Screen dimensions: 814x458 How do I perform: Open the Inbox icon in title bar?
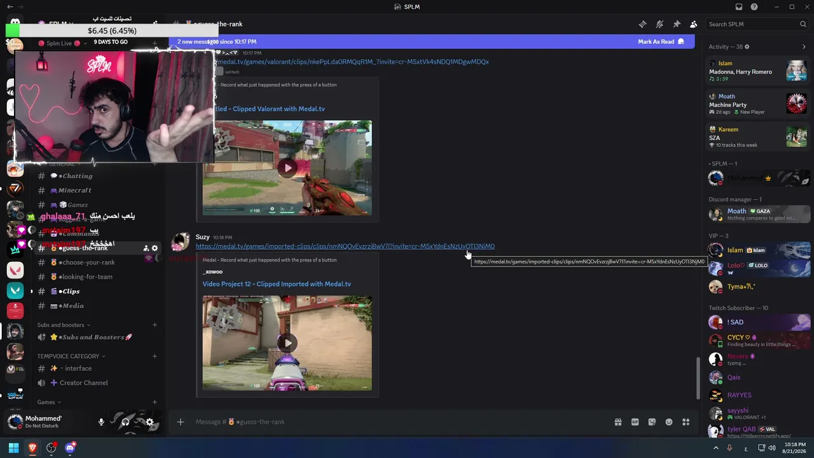coord(739,7)
